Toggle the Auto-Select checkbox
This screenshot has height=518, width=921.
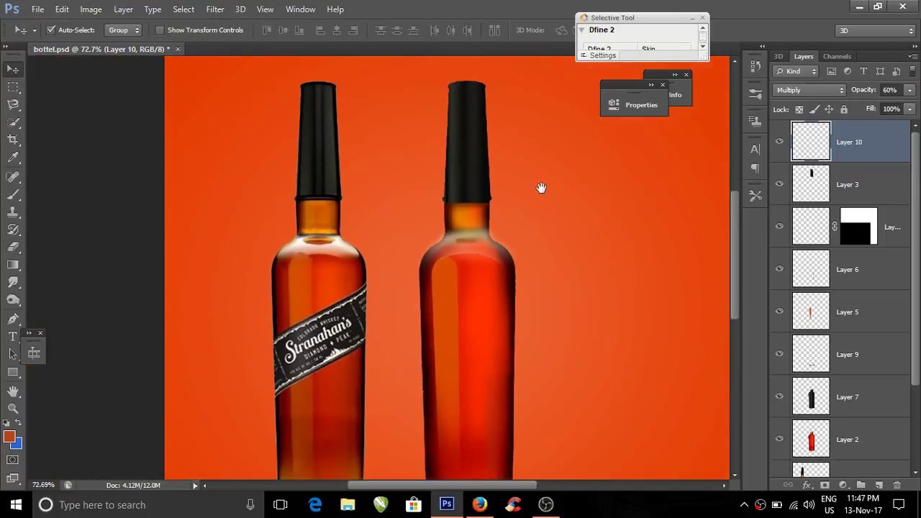(51, 30)
